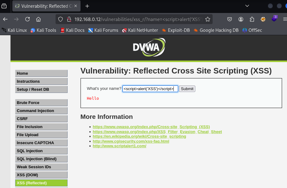Open Setup / Reset DB

coord(41,90)
